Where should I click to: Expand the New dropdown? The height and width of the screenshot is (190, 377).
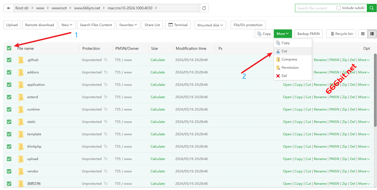coord(67,25)
